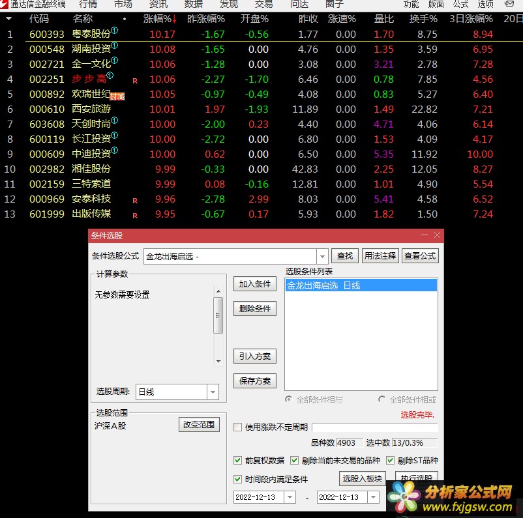Click the Tongdaxin logo icon in the title bar

(4, 4)
